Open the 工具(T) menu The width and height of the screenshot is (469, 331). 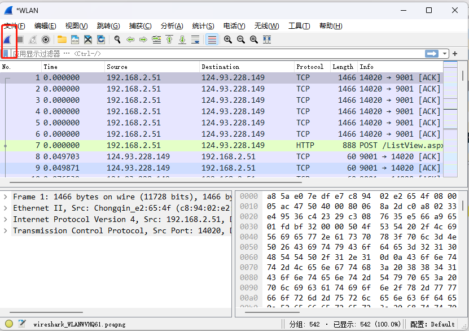[299, 26]
